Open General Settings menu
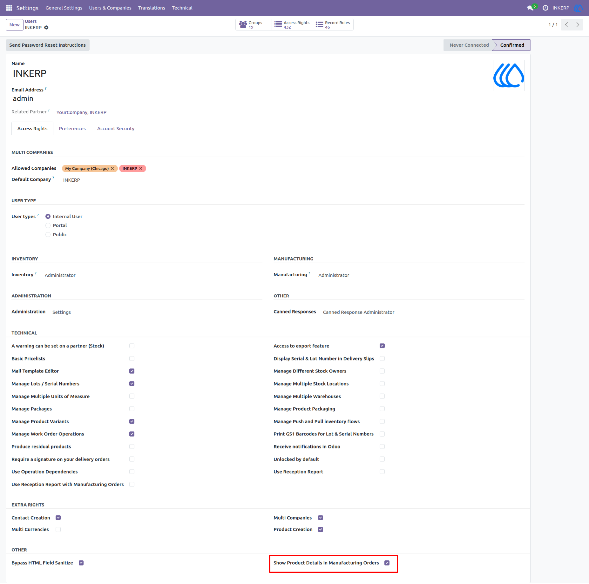The image size is (589, 584). [x=64, y=8]
